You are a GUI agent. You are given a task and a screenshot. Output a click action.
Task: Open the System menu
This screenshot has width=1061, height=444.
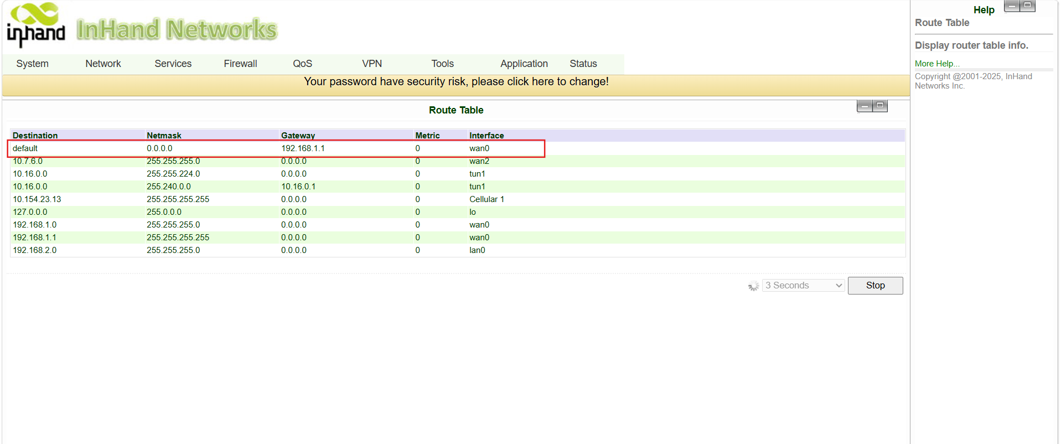point(33,64)
